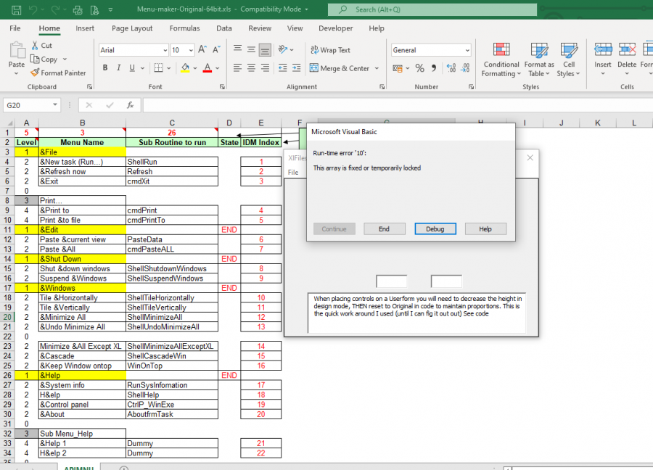
Task: Open the Name Box dropdown for G20
Action: point(55,105)
